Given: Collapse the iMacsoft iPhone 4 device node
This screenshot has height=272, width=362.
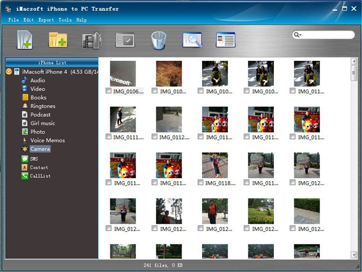Looking at the screenshot, I should click(x=9, y=72).
